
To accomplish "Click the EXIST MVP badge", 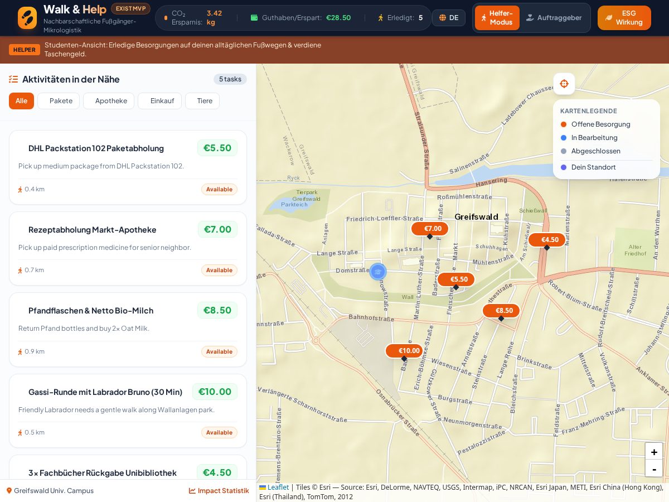I will click(x=130, y=8).
